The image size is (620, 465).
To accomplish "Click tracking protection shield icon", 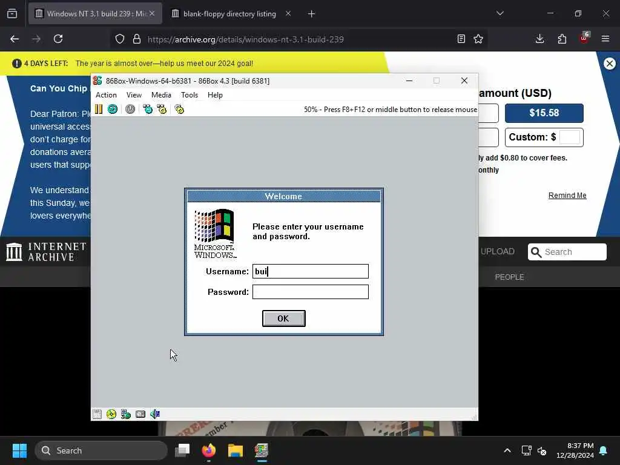I will point(120,39).
